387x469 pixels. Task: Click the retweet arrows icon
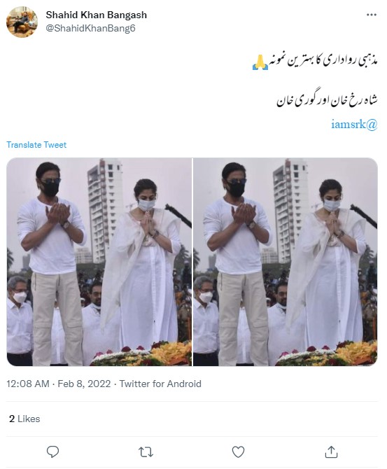146,452
